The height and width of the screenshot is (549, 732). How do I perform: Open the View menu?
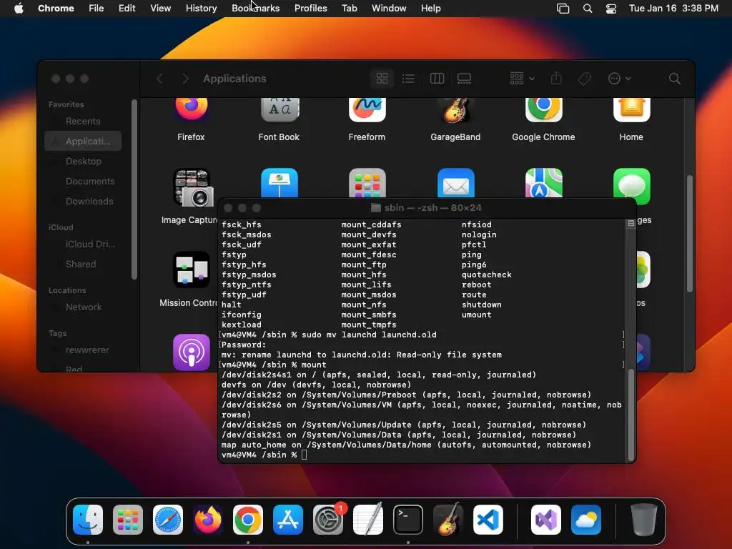(160, 9)
